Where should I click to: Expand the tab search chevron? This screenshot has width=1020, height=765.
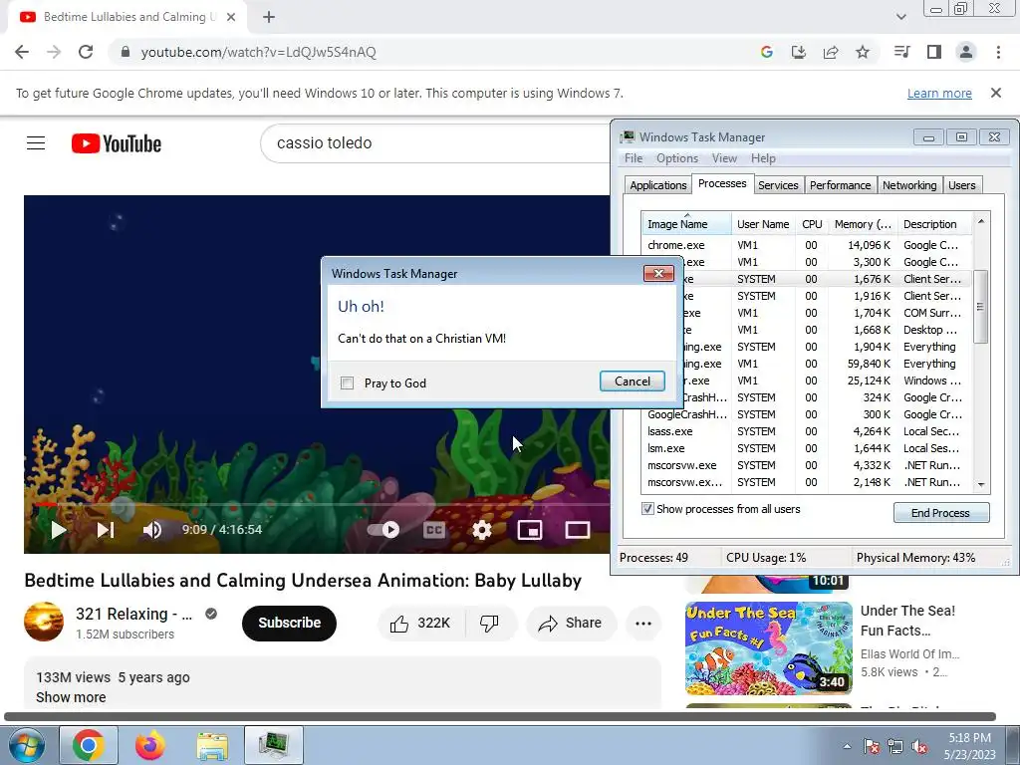(x=900, y=17)
